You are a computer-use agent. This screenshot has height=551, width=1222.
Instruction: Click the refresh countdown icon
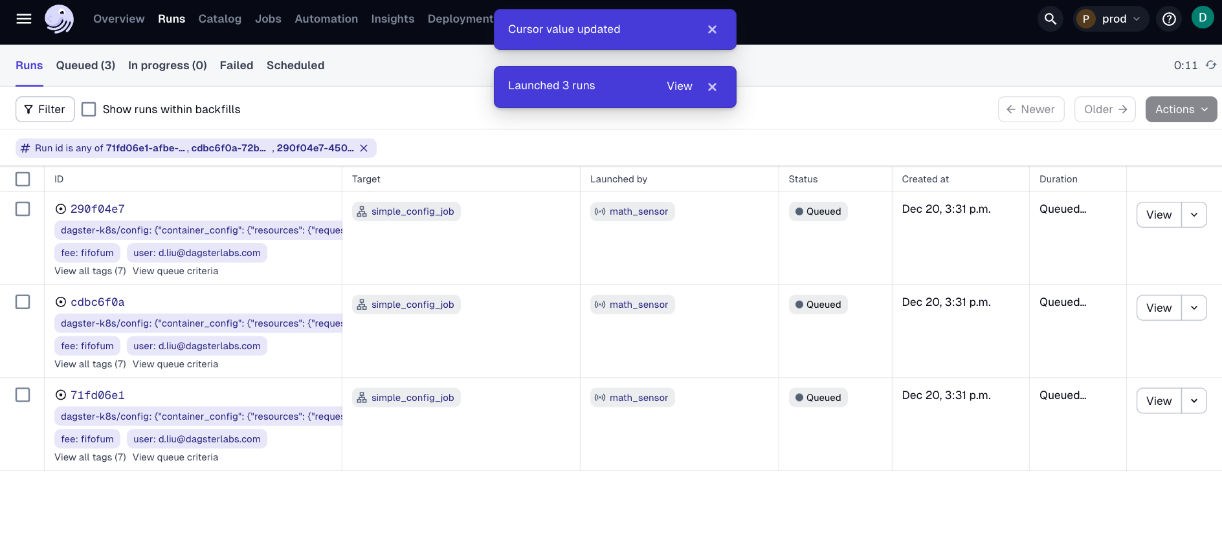pyautogui.click(x=1210, y=65)
